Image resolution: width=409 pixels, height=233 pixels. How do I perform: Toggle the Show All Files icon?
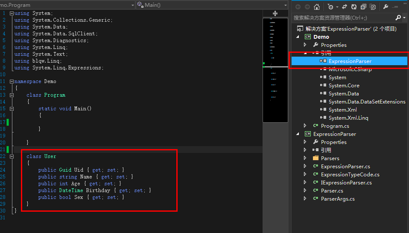[373, 7]
